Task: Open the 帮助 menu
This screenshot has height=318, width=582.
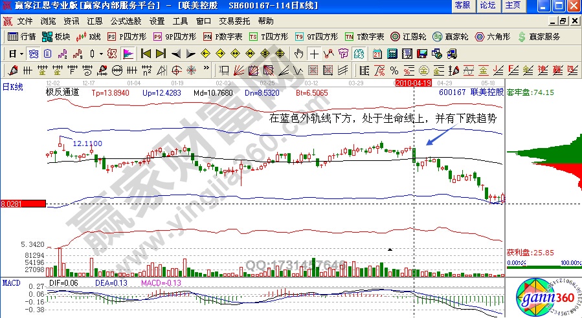Action: pos(266,21)
